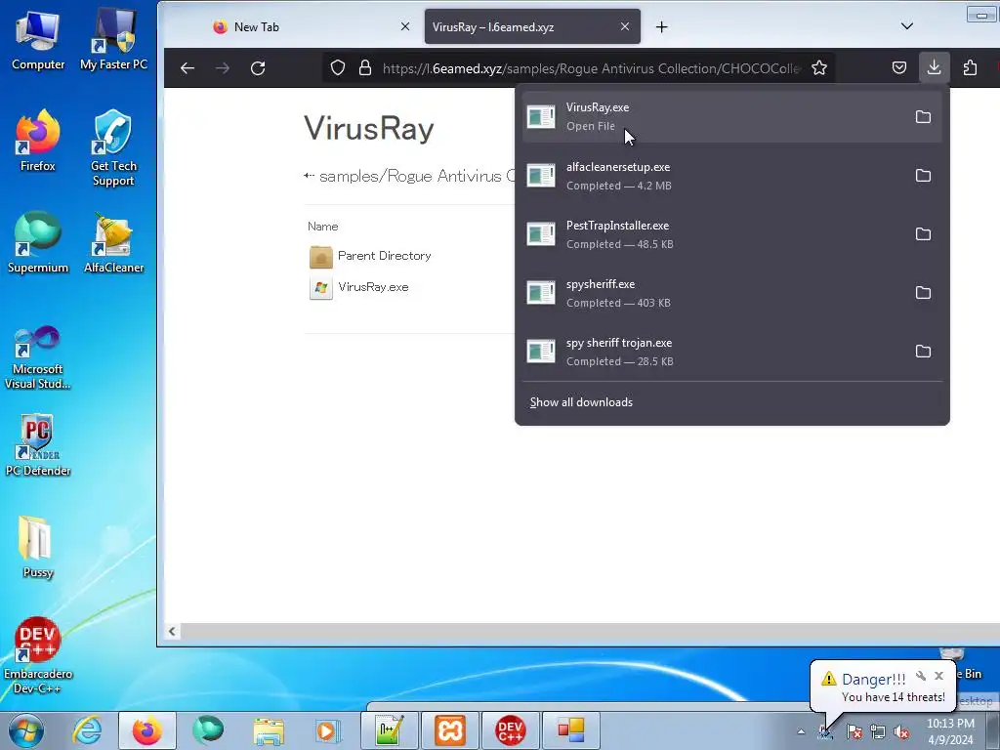Show hidden tray icons arrow

[801, 732]
